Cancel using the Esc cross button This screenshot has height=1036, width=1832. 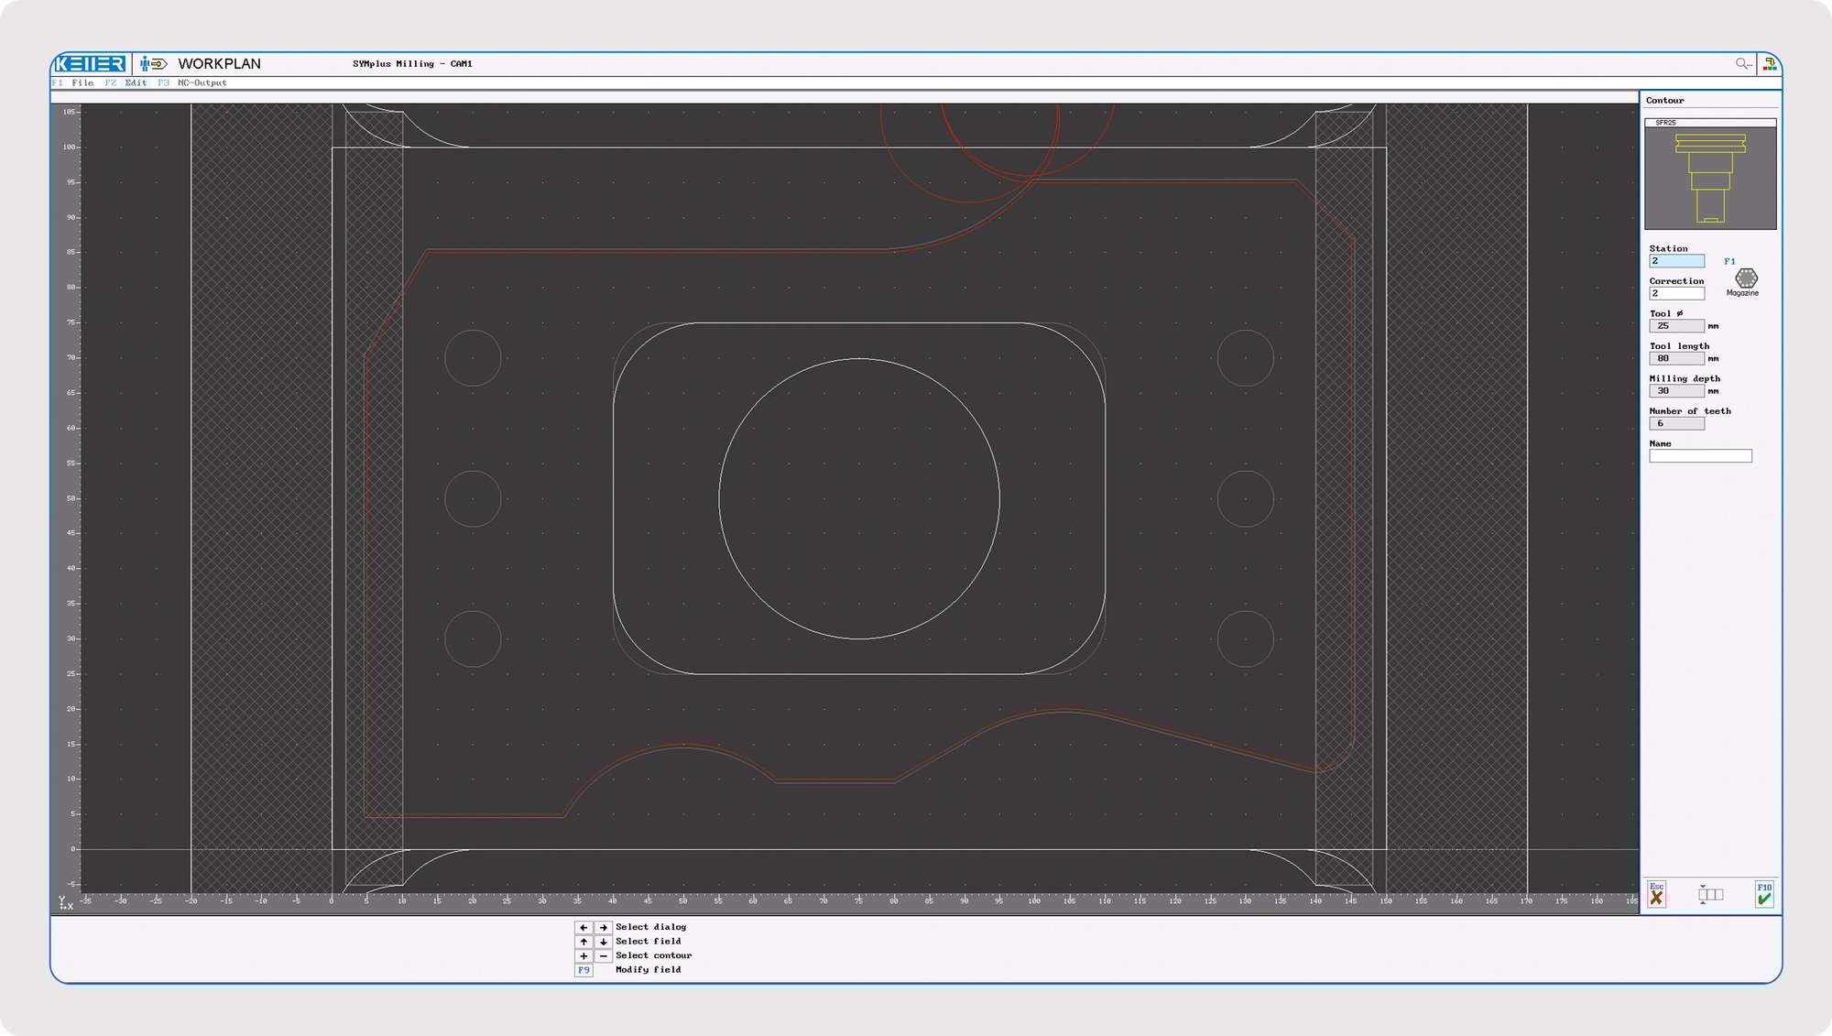[x=1656, y=894]
